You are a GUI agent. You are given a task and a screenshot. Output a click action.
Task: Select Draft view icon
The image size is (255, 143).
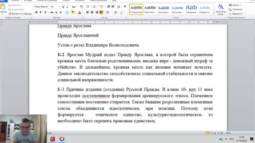pos(222,133)
